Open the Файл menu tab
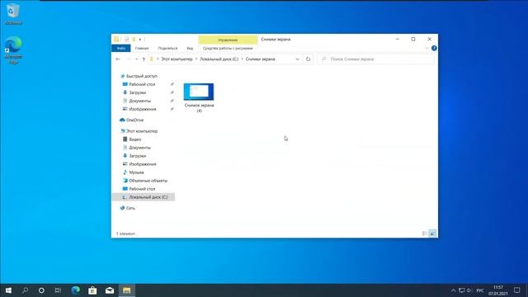This screenshot has height=297, width=528. click(x=121, y=48)
